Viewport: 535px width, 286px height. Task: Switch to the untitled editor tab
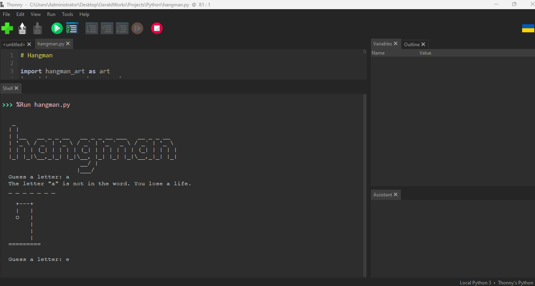pos(14,45)
